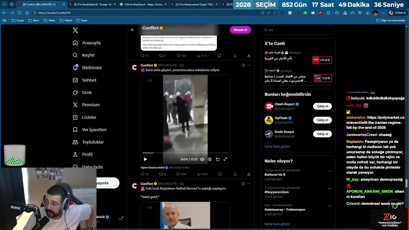The height and width of the screenshot is (230, 409).
Task: Like the post with 130 likes
Action: click(181, 56)
